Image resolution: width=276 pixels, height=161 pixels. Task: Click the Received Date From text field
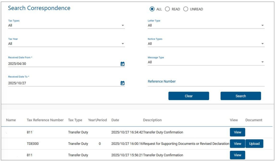tap(60, 64)
